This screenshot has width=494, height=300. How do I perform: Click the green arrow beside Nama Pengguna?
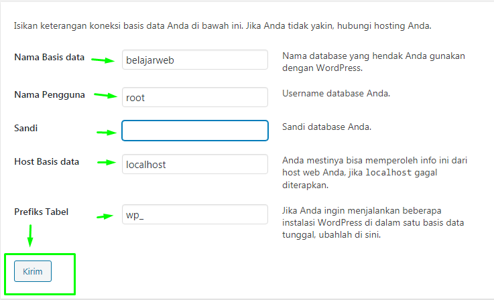(105, 96)
